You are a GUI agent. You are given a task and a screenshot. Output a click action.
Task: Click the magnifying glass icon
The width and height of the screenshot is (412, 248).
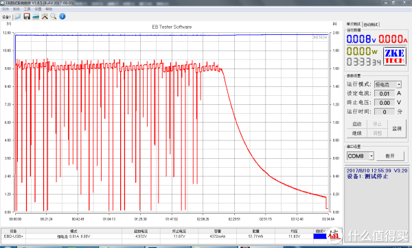(54, 16)
